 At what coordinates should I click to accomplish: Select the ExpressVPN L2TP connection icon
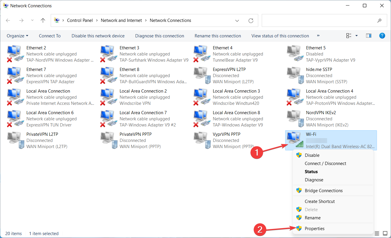pyautogui.click(x=201, y=76)
